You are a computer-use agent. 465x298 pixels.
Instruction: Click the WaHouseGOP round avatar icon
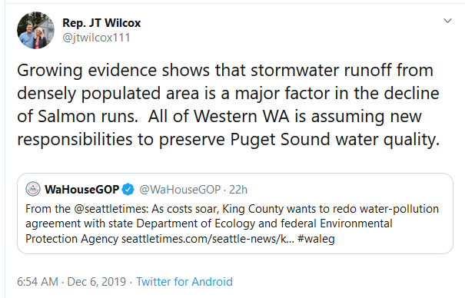click(x=33, y=189)
